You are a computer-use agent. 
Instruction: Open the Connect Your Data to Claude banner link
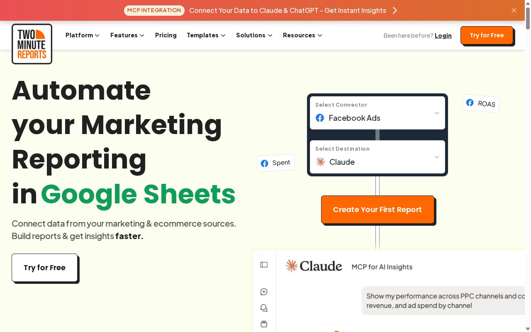click(287, 10)
